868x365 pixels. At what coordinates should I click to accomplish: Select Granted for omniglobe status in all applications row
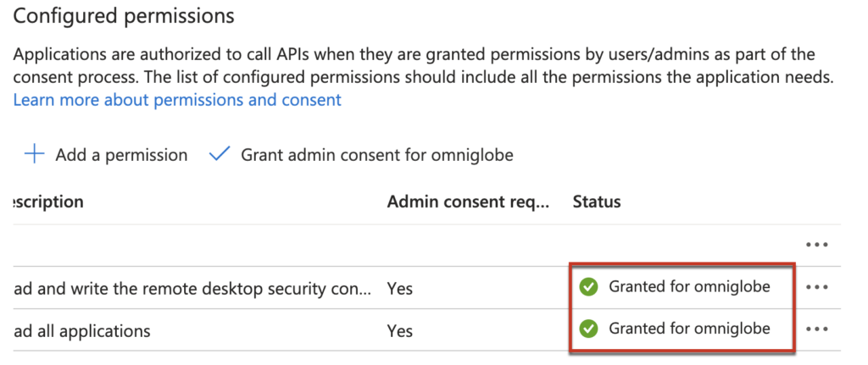[x=689, y=329]
